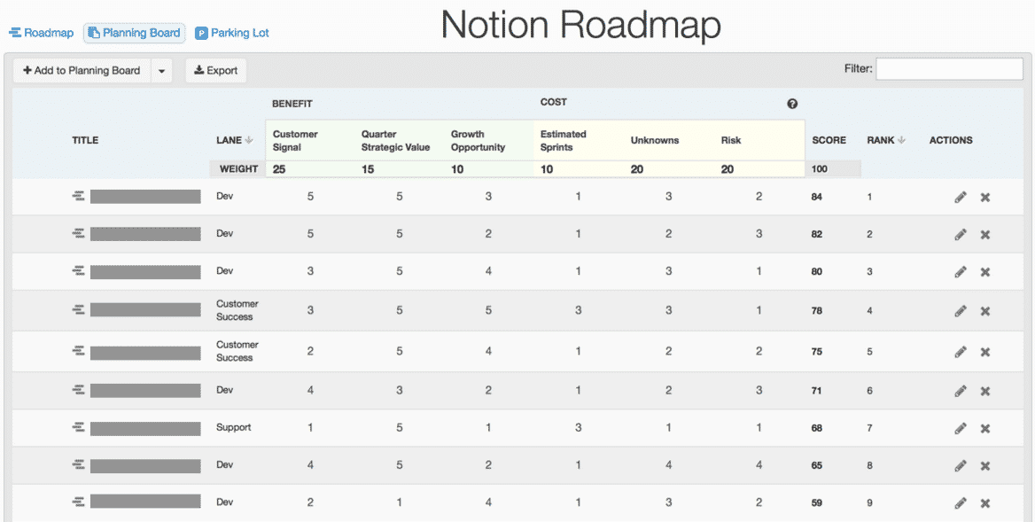The width and height of the screenshot is (1035, 522).
Task: Click the COST group label
Action: [x=553, y=102]
